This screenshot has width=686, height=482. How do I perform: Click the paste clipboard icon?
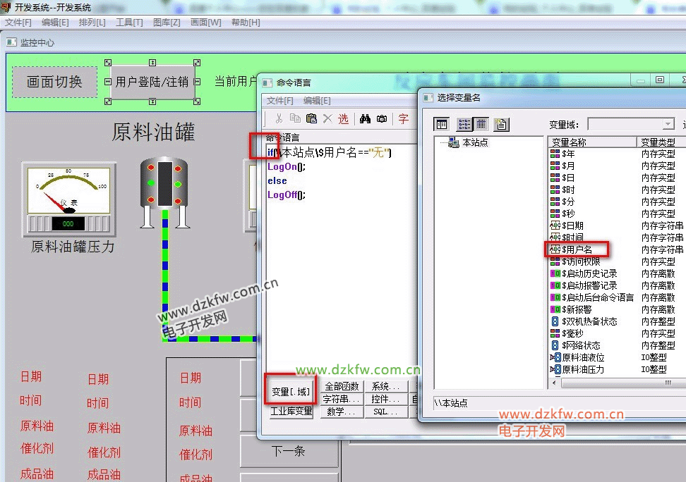click(311, 119)
